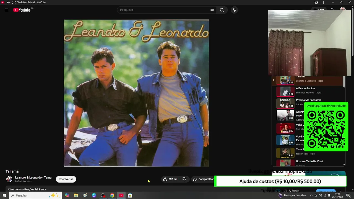Viewport: 354px width, 199px height.
Task: Open the extensions puzzle icon in title bar
Action: [x=316, y=2]
